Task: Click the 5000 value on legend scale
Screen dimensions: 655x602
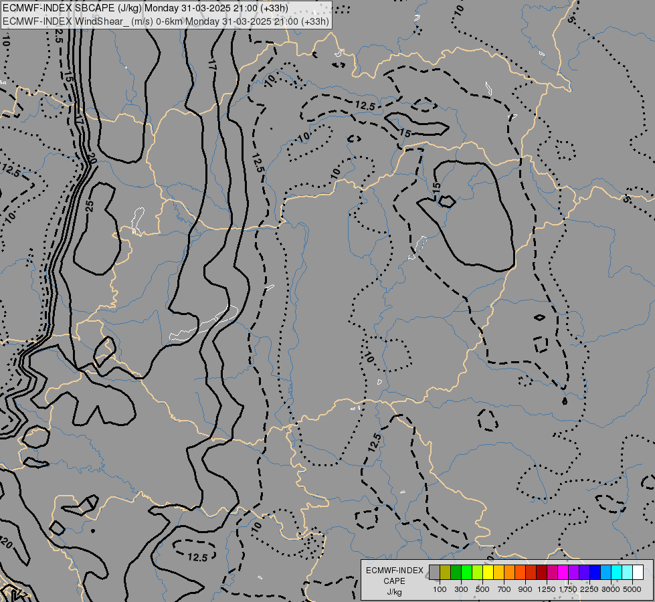Action: [x=632, y=589]
